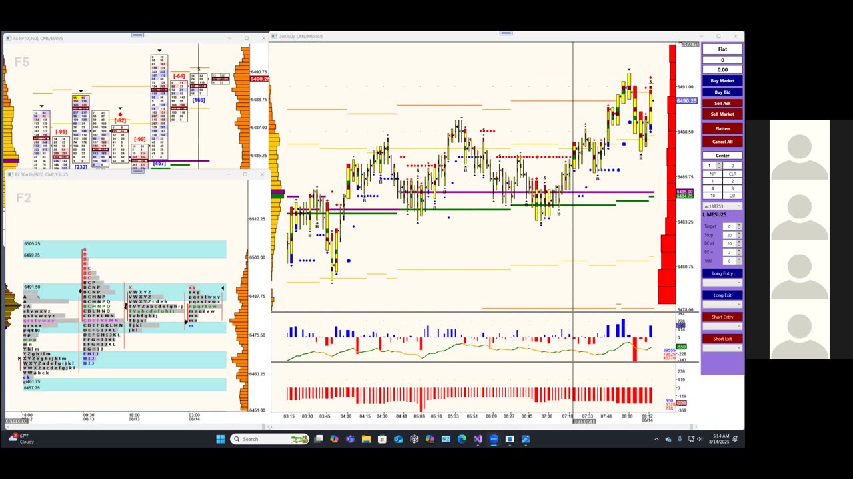
Task: Select quantity preset 10
Action: tap(712, 196)
